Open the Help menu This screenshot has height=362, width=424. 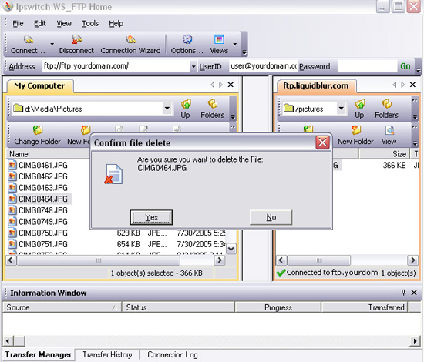tap(116, 24)
